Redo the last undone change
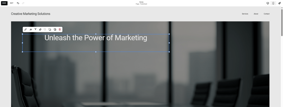Viewport: 283px width, 107px height. pyautogui.click(x=23, y=3)
